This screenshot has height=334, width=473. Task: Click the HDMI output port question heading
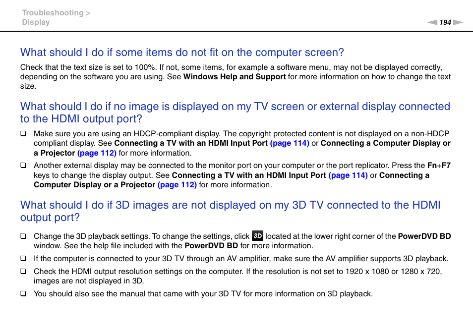[x=235, y=112]
